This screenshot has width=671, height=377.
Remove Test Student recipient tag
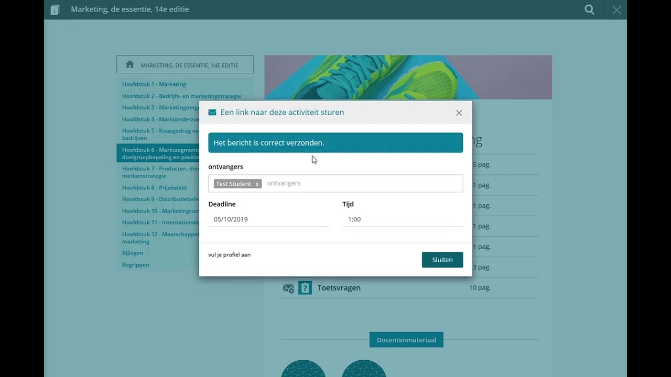257,184
